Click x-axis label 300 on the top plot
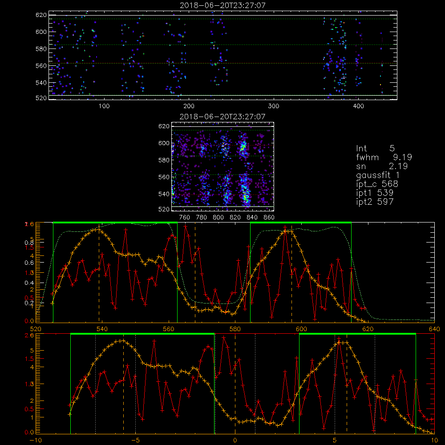The width and height of the screenshot is (445, 445). (x=274, y=106)
